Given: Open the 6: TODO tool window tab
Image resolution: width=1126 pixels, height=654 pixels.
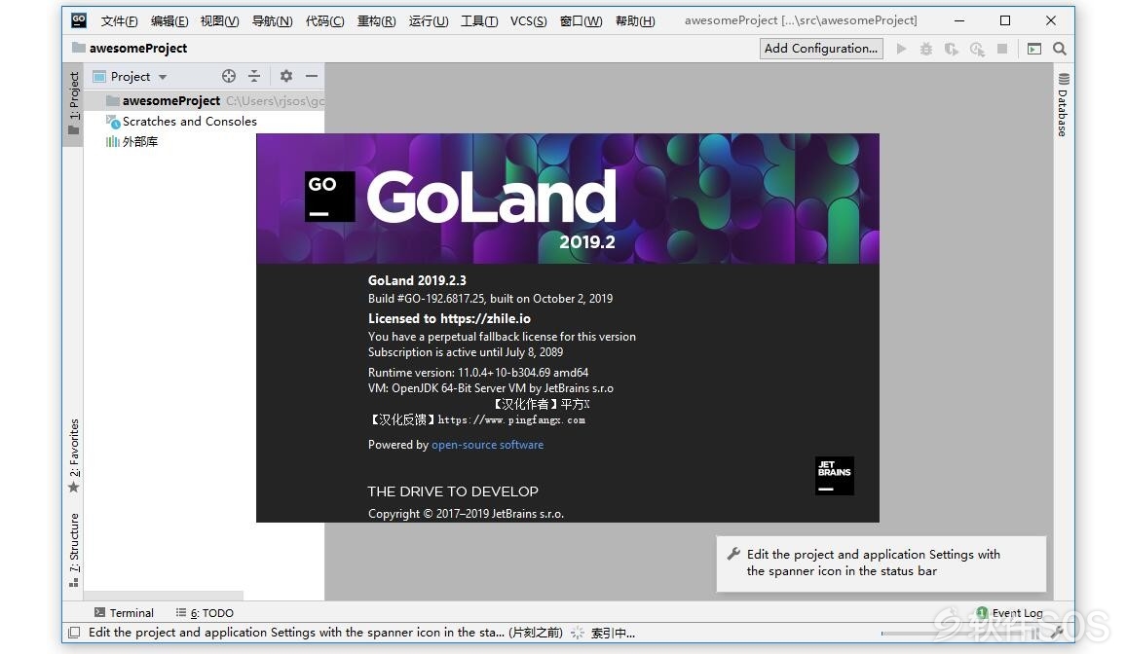Looking at the screenshot, I should pyautogui.click(x=206, y=612).
